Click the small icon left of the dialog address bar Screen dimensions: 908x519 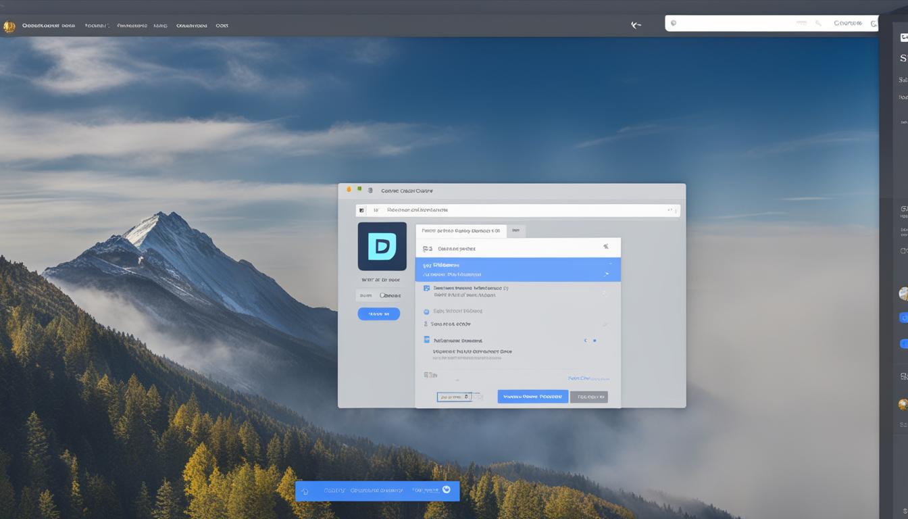tap(361, 211)
